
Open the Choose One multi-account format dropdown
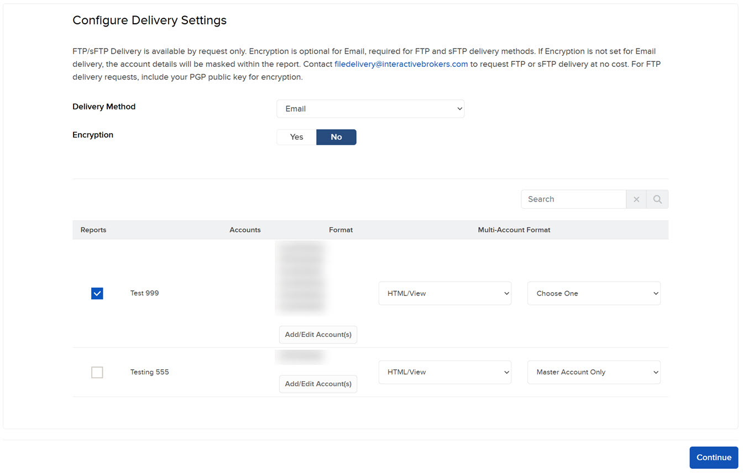click(594, 293)
